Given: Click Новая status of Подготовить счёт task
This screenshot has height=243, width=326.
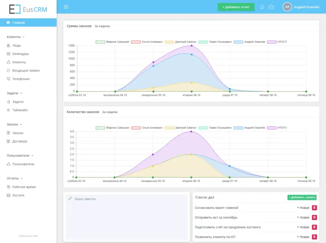Looking at the screenshot, I should pyautogui.click(x=303, y=227).
